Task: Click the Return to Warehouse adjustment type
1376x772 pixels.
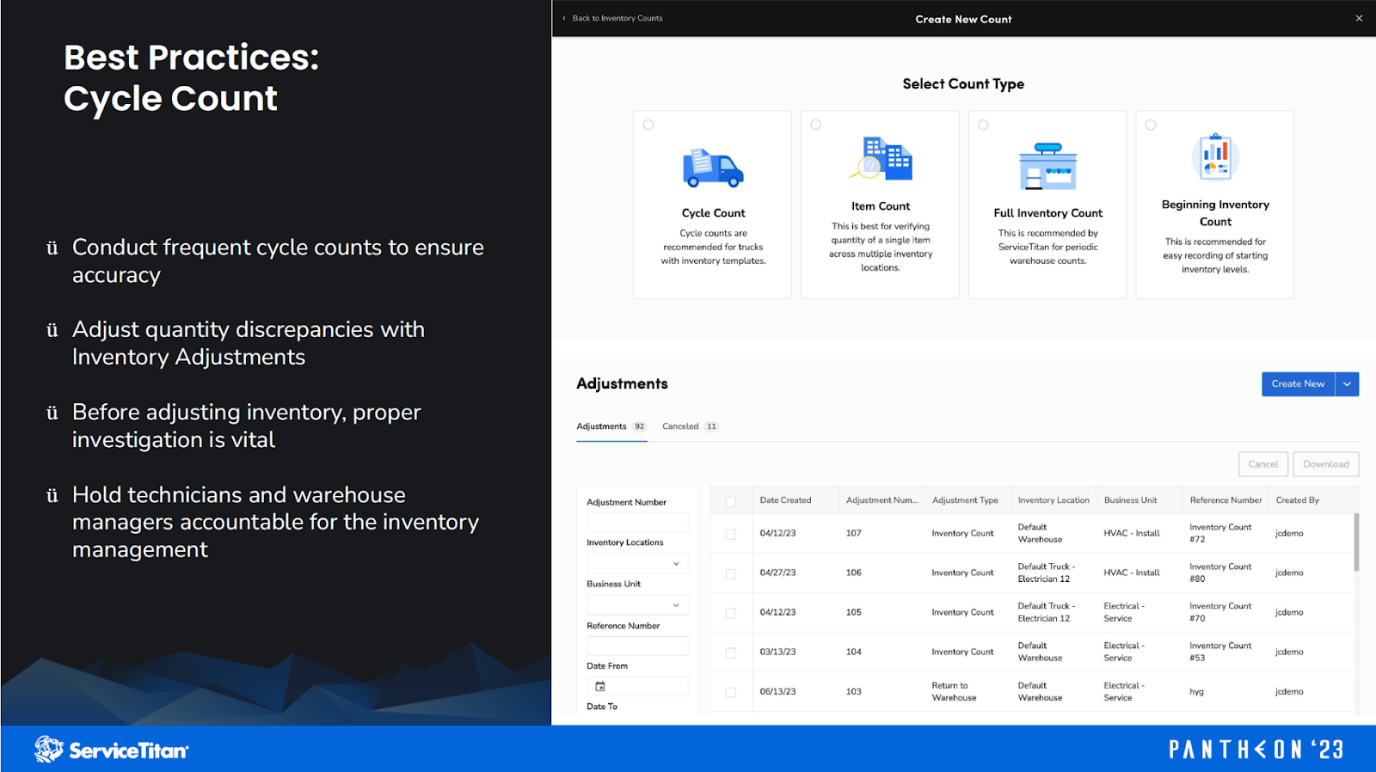Action: (x=954, y=691)
